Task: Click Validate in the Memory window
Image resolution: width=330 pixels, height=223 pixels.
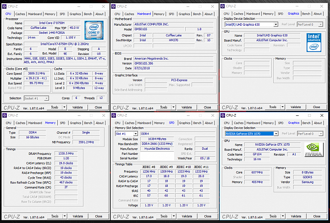Action: [x=77, y=216]
